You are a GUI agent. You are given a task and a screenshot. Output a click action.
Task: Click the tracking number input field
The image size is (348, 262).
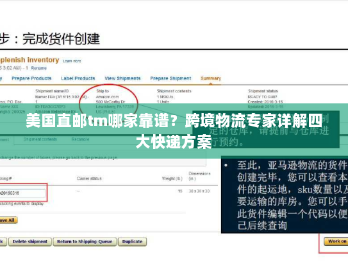point(22,193)
